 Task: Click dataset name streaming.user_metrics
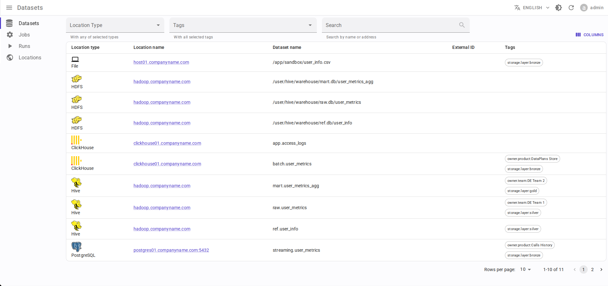297,250
